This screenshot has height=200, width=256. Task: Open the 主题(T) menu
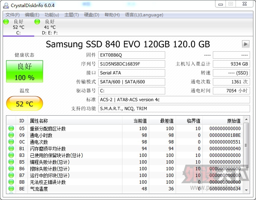point(71,15)
